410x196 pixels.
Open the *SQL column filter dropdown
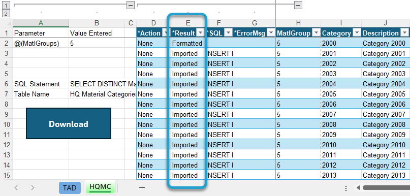pos(228,33)
